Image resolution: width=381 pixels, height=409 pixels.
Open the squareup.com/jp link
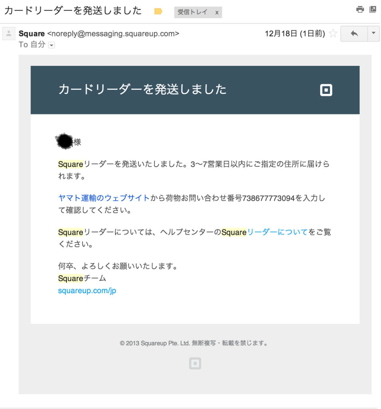tap(87, 290)
